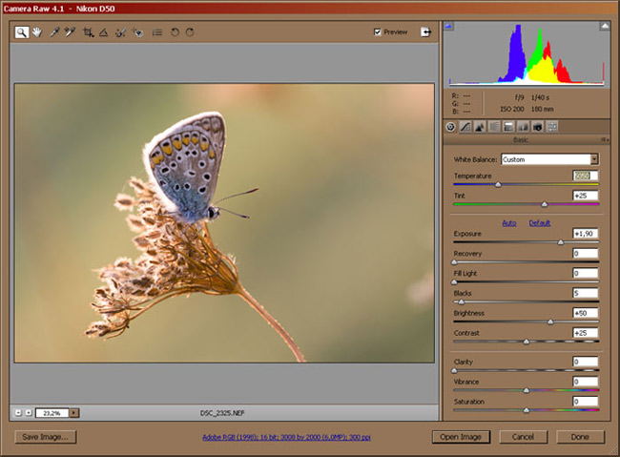Click the Vibrance slider handle

527,390
